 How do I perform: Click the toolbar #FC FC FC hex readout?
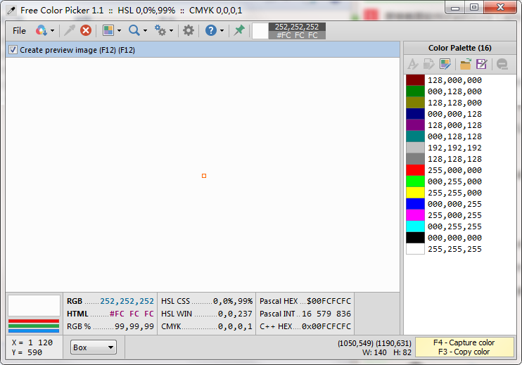[x=297, y=35]
